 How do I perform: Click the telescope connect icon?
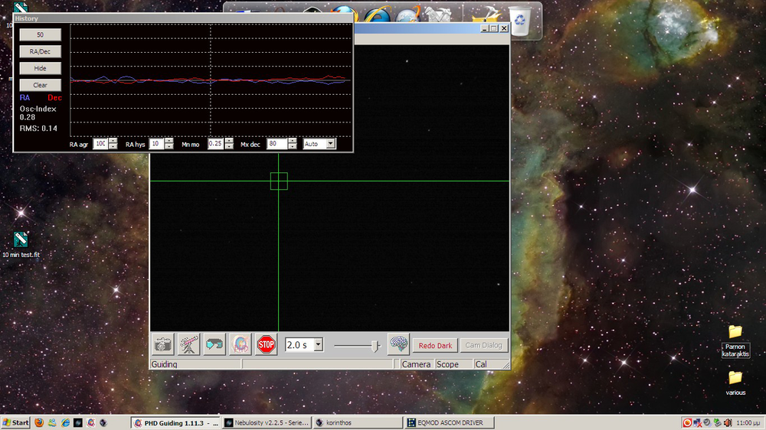(188, 344)
